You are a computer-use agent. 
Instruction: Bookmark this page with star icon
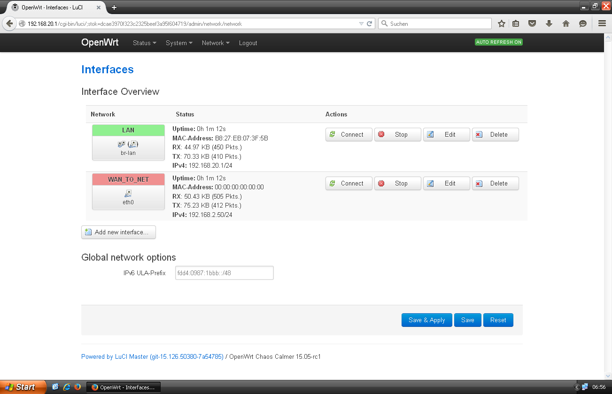(x=502, y=23)
